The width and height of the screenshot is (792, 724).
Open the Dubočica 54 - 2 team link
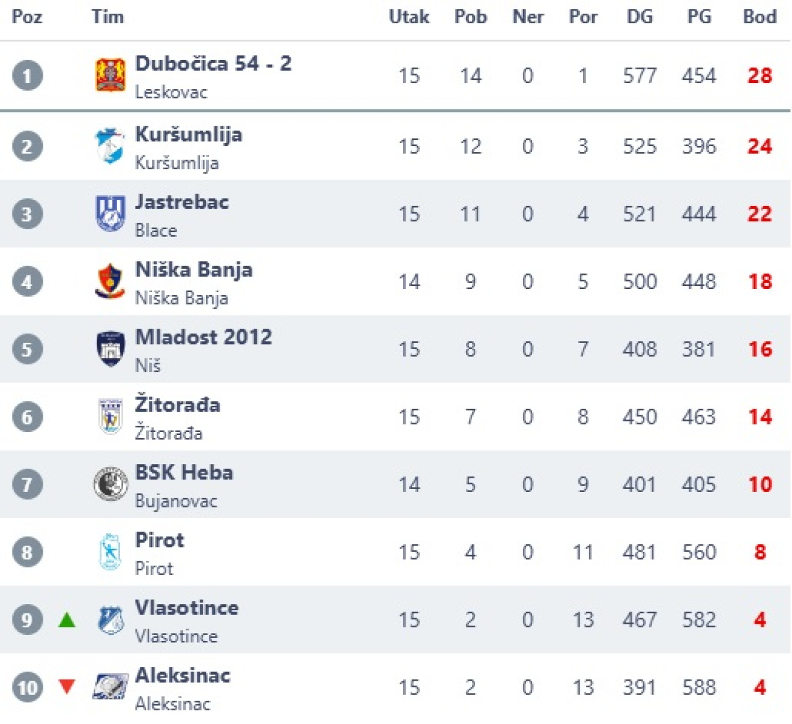(213, 63)
